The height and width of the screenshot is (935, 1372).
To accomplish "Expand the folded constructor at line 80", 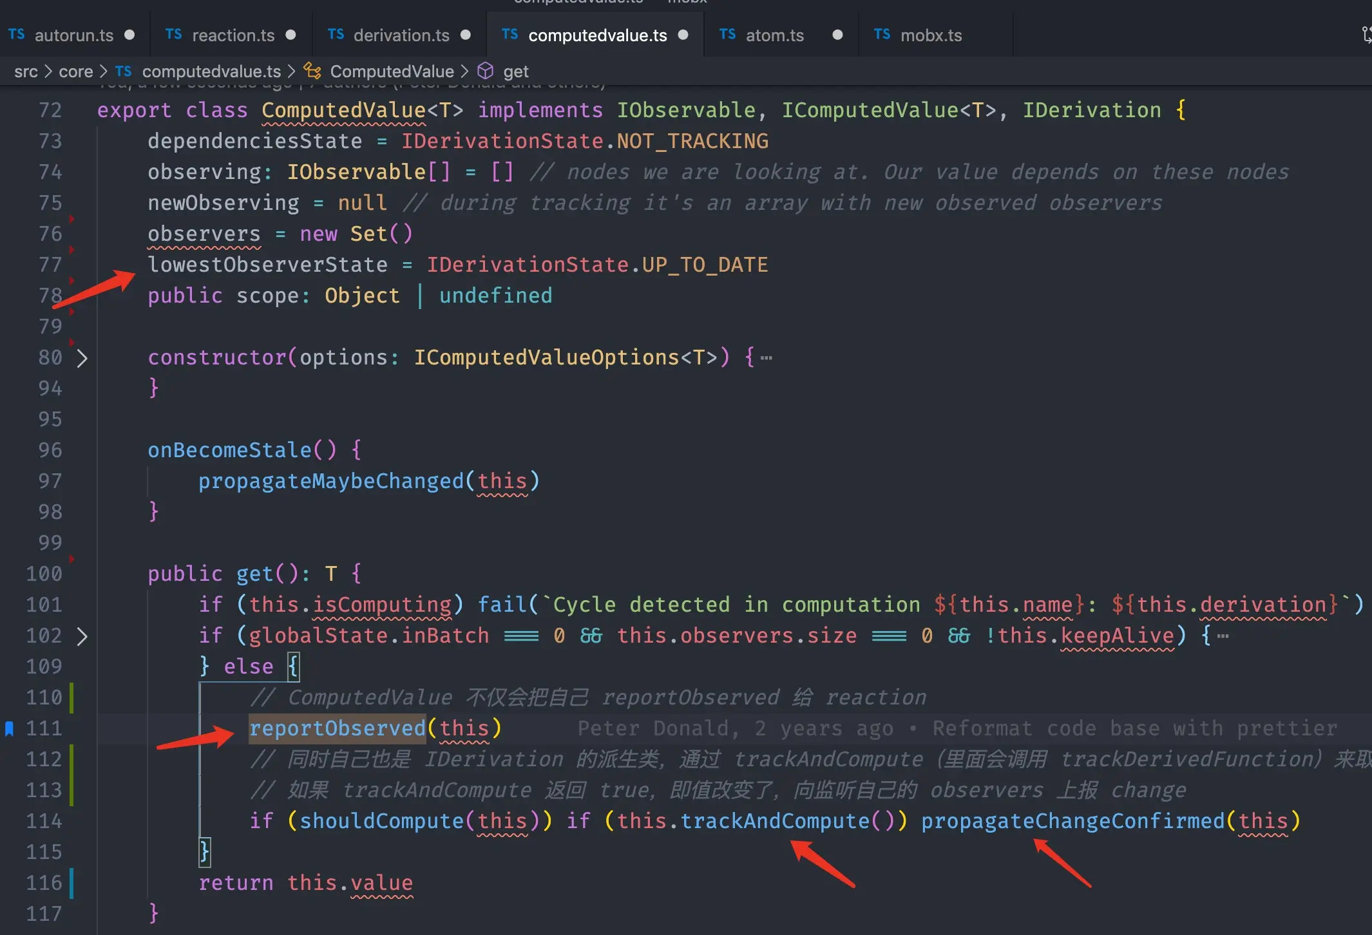I will (x=82, y=358).
